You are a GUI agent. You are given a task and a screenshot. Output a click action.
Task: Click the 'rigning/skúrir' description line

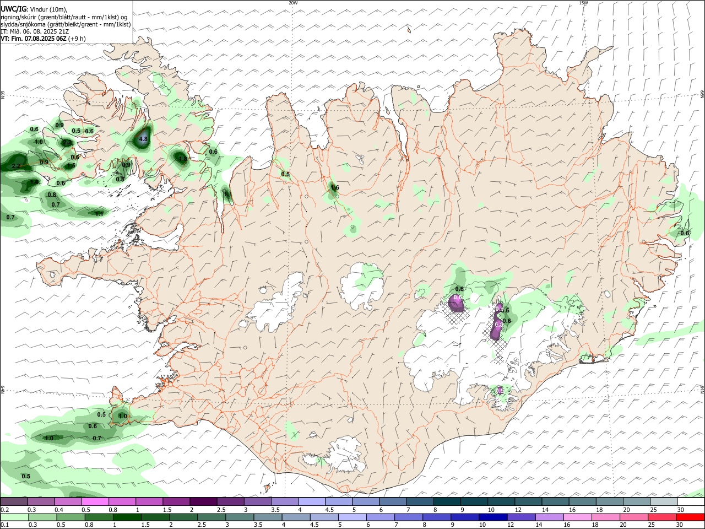[63, 17]
